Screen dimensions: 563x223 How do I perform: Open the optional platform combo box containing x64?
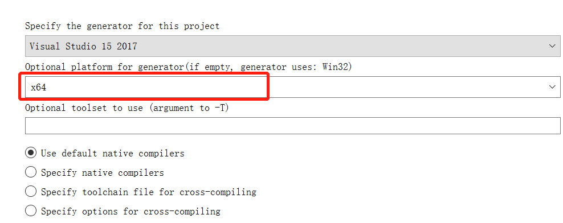tap(293, 87)
